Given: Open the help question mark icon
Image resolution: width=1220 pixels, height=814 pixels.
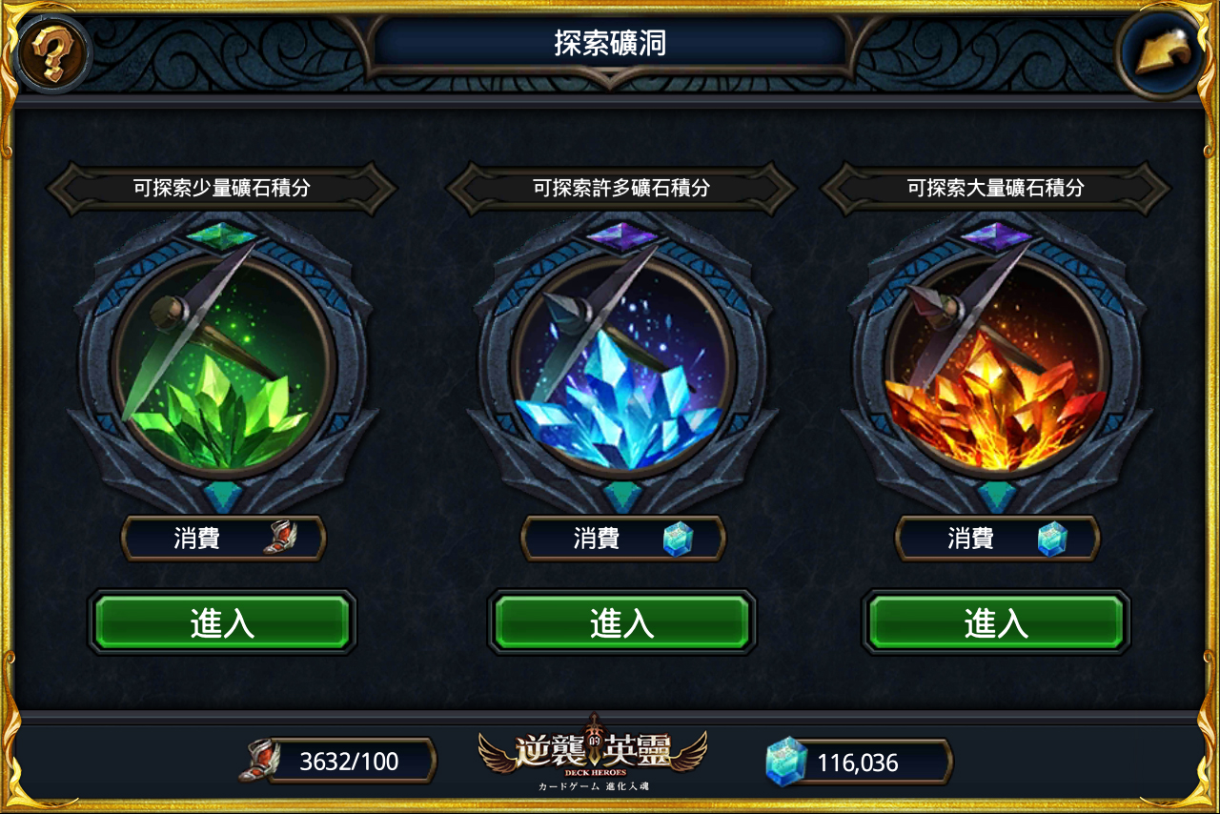Looking at the screenshot, I should coord(52,52).
